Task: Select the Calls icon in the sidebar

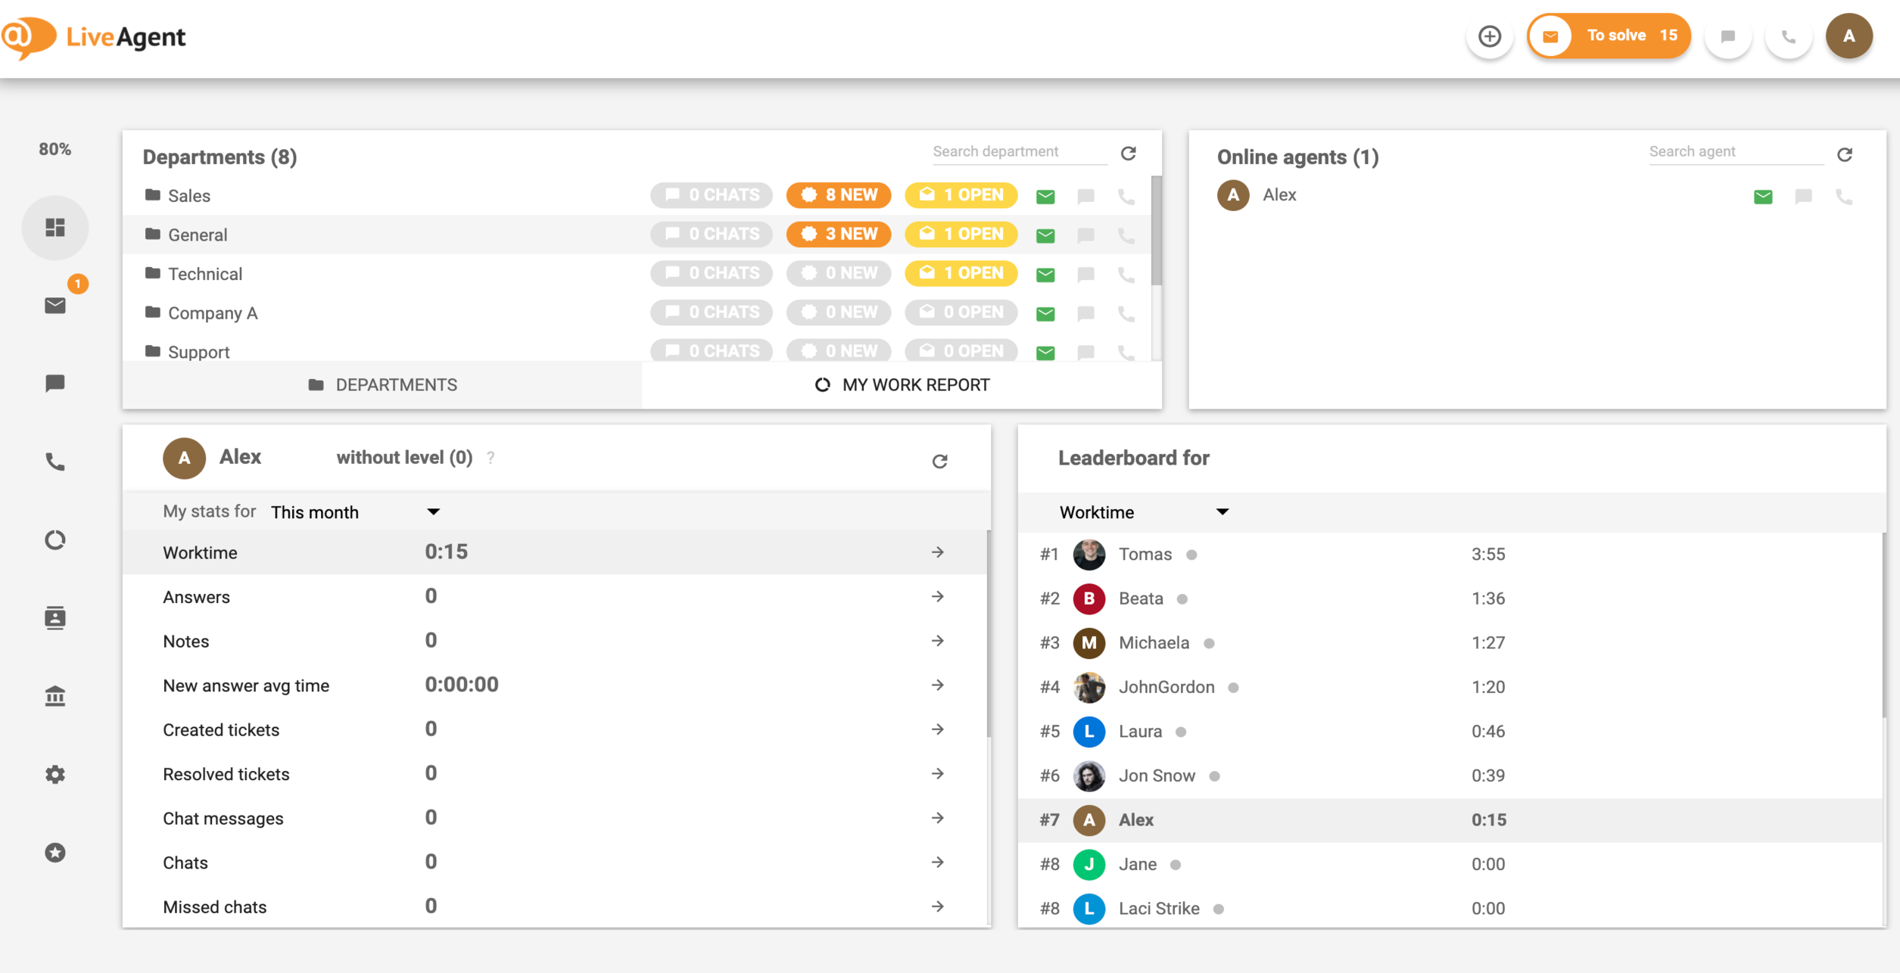Action: pyautogui.click(x=55, y=462)
